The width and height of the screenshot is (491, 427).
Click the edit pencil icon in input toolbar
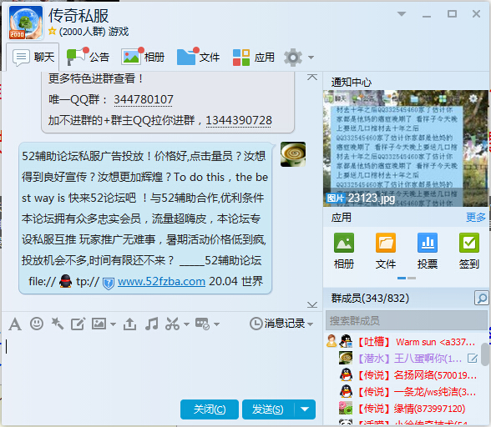(x=78, y=324)
